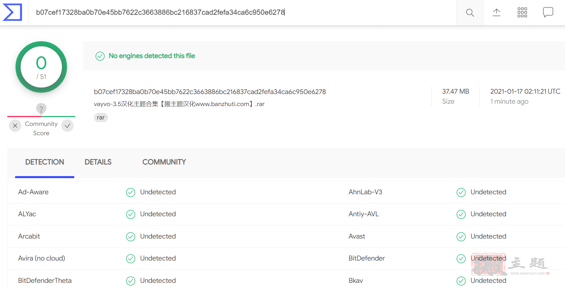
Task: Vote harmless with the community check icon
Action: point(67,126)
